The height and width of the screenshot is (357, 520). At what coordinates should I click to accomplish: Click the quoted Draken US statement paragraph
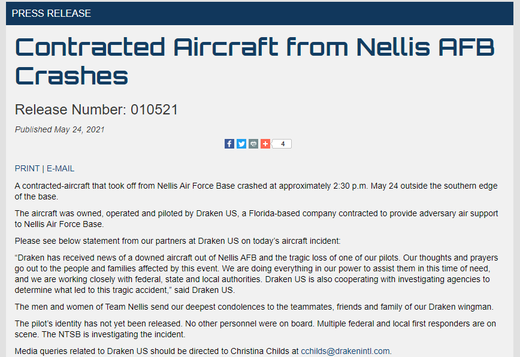click(x=256, y=274)
